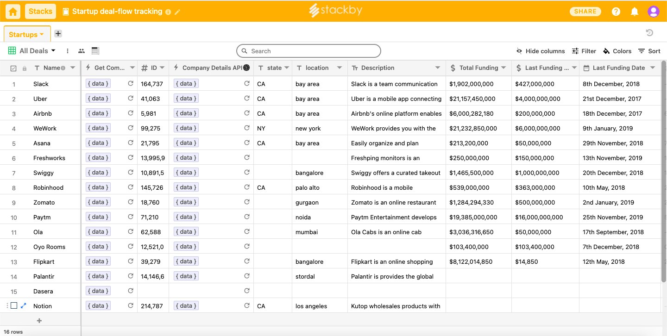Screen dimensions: 667x336
Task: Refresh Get Company API for Zomato row
Action: pos(131,202)
